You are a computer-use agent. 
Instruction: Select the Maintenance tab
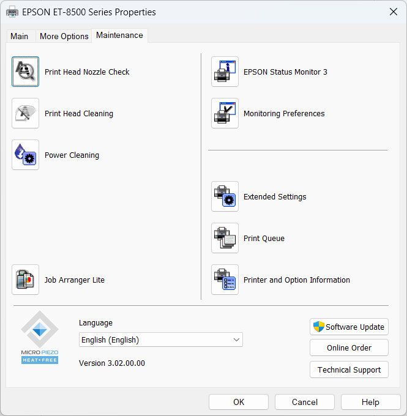119,35
